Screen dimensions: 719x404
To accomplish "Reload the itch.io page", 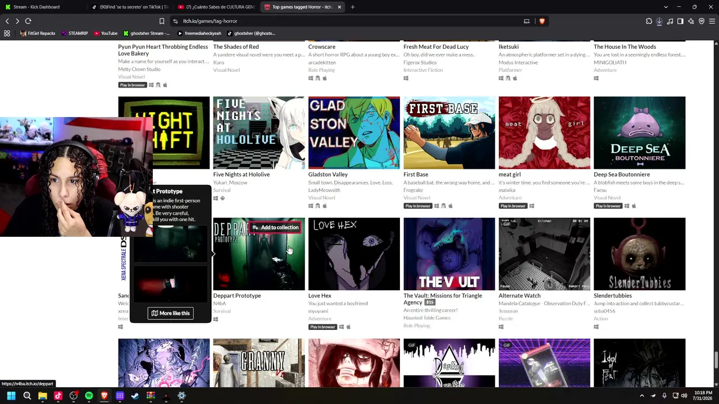I will click(28, 21).
